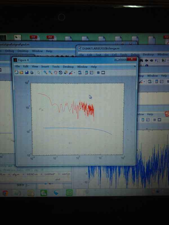Click Link Plot icon in middle background figure
Image resolution: width=169 pixels, height=225 pixels.
pyautogui.click(x=150, y=82)
